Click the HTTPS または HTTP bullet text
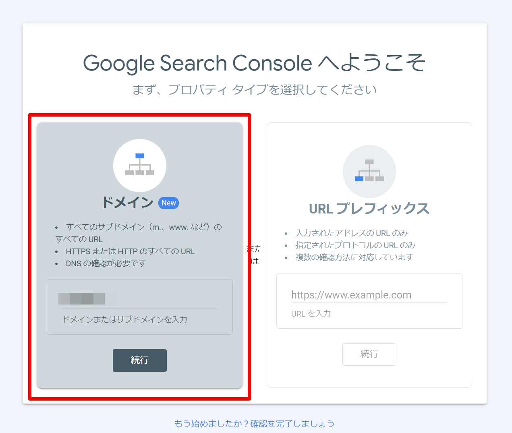 [x=130, y=251]
